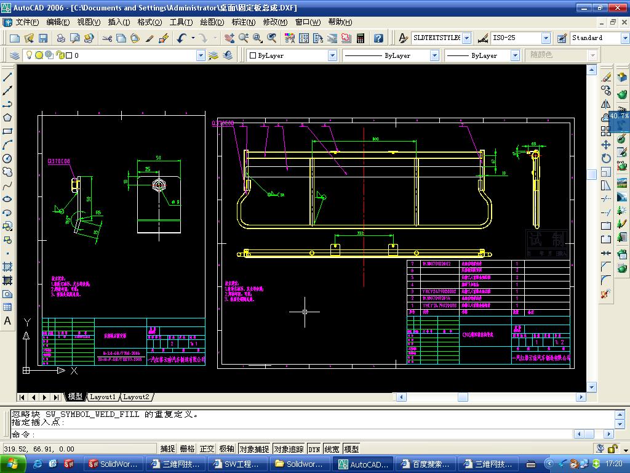Expand the layer name dropdown
630x473 pixels.
201,55
